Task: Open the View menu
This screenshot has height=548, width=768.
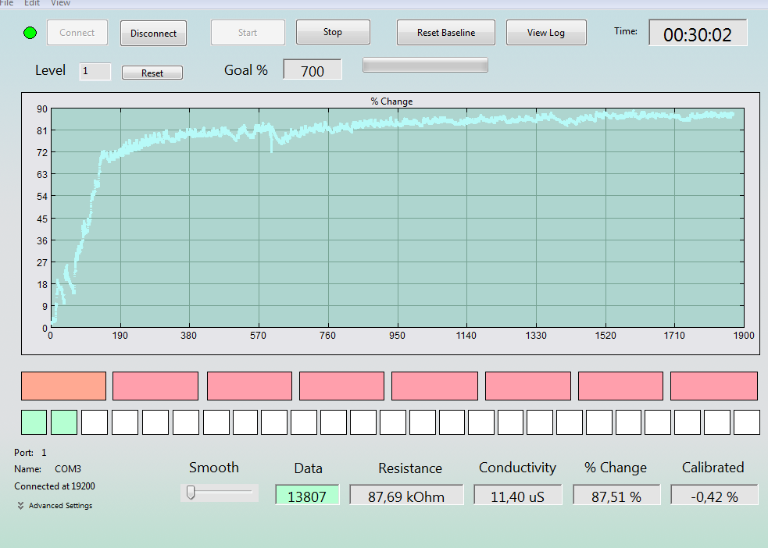Action: [61, 3]
